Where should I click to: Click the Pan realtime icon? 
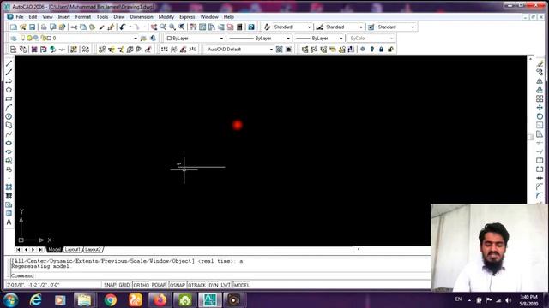tap(154, 27)
